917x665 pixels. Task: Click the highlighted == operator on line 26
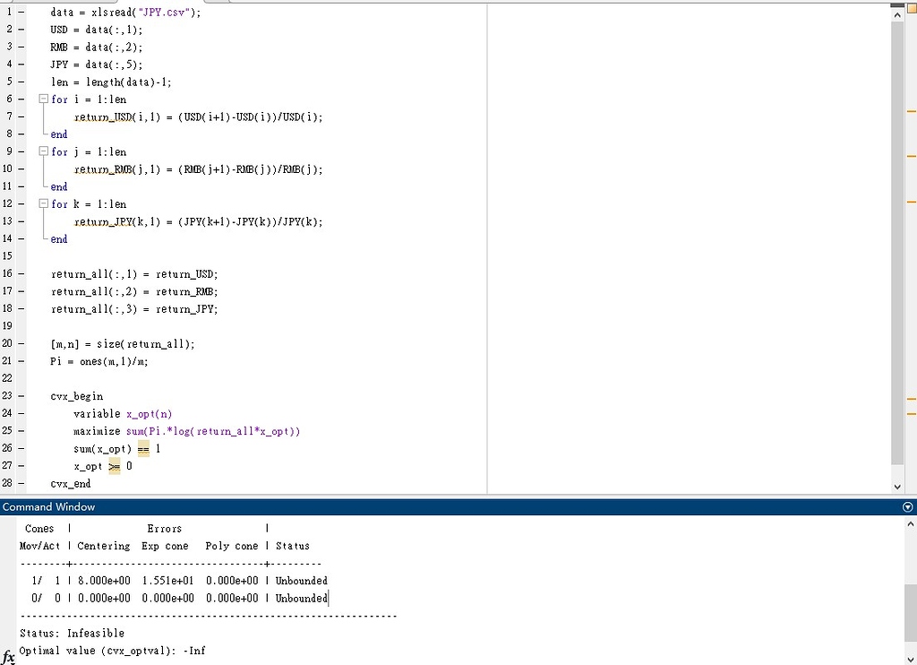click(x=143, y=449)
